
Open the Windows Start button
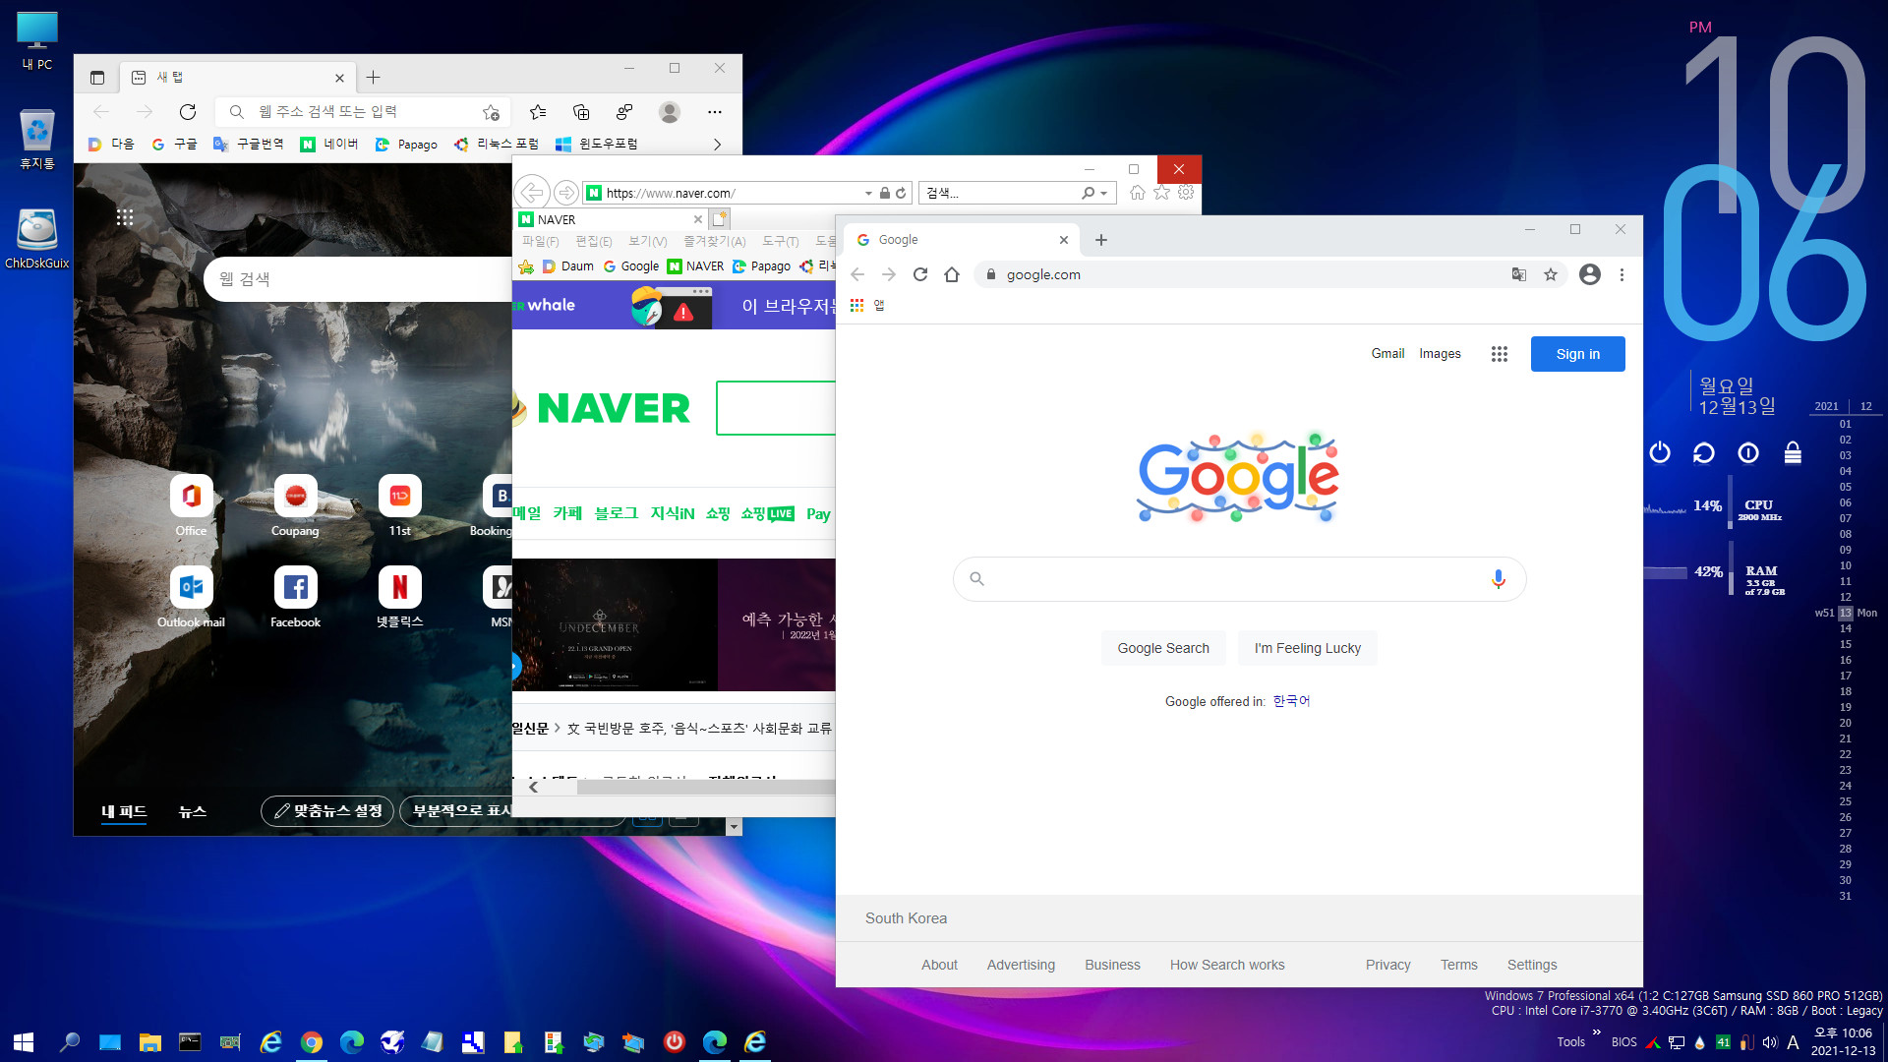coord(24,1042)
